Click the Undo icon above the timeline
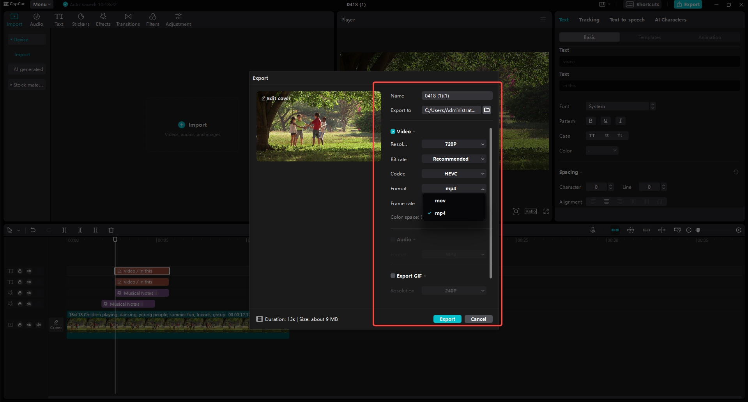Screen dimensions: 748x402 coord(33,230)
